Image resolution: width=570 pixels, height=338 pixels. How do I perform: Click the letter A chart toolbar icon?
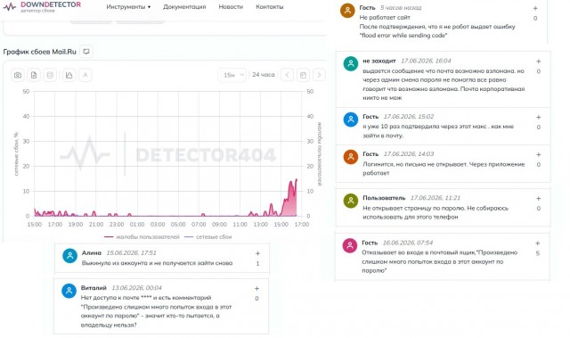[x=85, y=75]
